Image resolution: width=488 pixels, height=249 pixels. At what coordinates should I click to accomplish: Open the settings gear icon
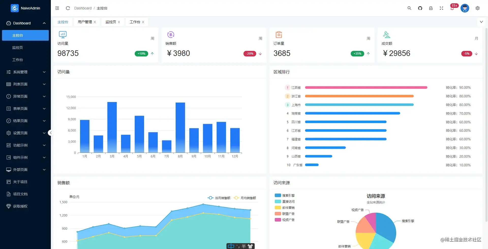(478, 8)
